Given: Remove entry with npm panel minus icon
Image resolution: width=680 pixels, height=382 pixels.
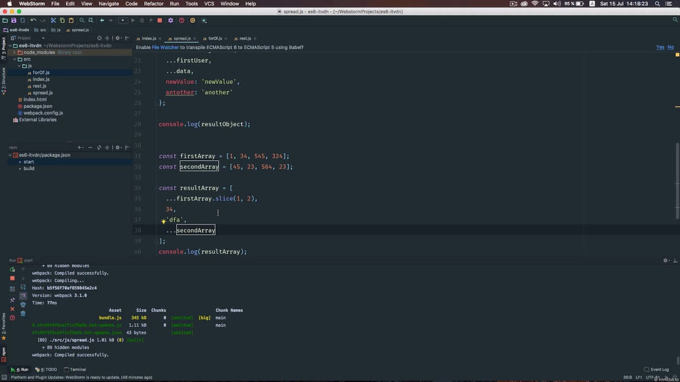Looking at the screenshot, I should 90,148.
